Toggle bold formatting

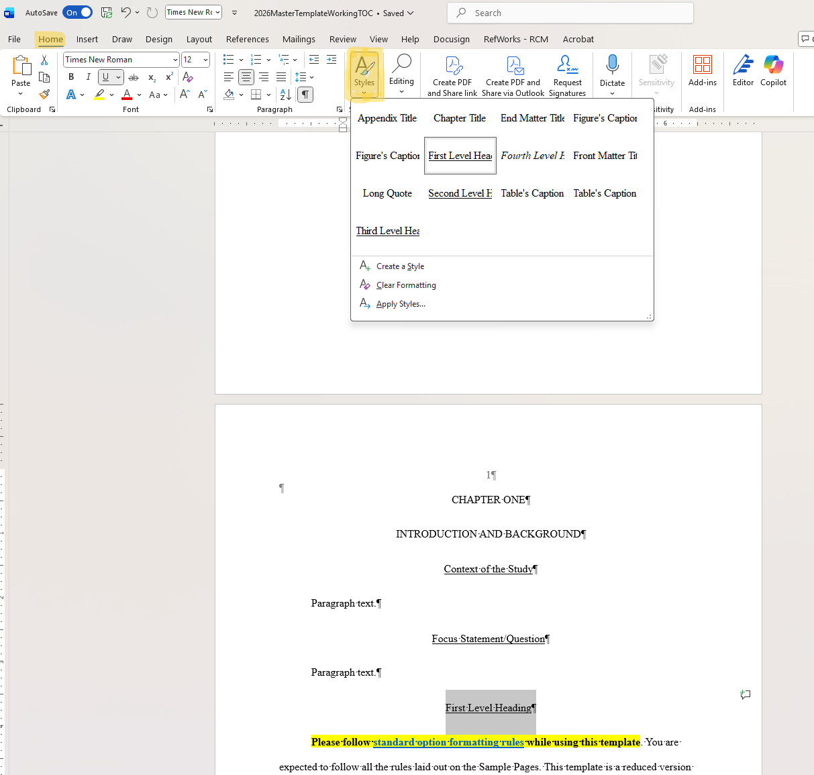point(70,76)
